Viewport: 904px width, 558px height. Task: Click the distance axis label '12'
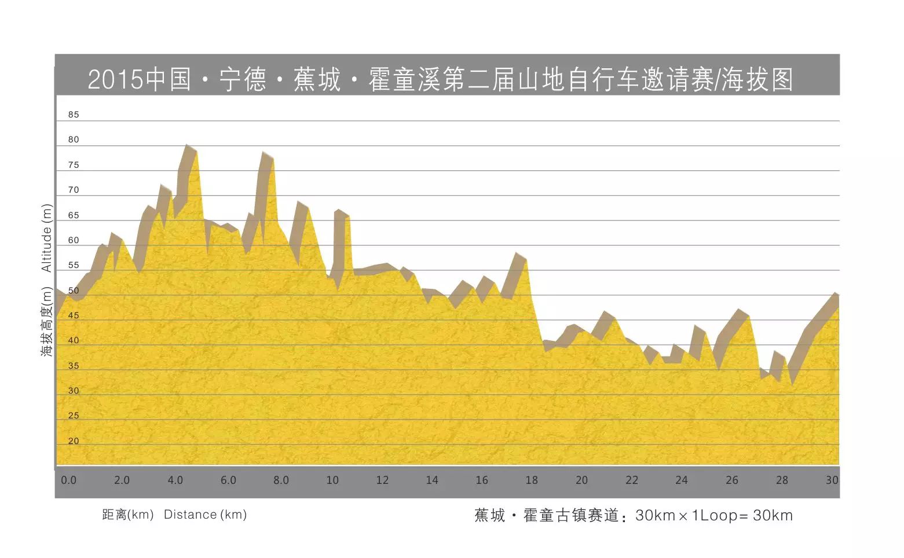tap(382, 480)
